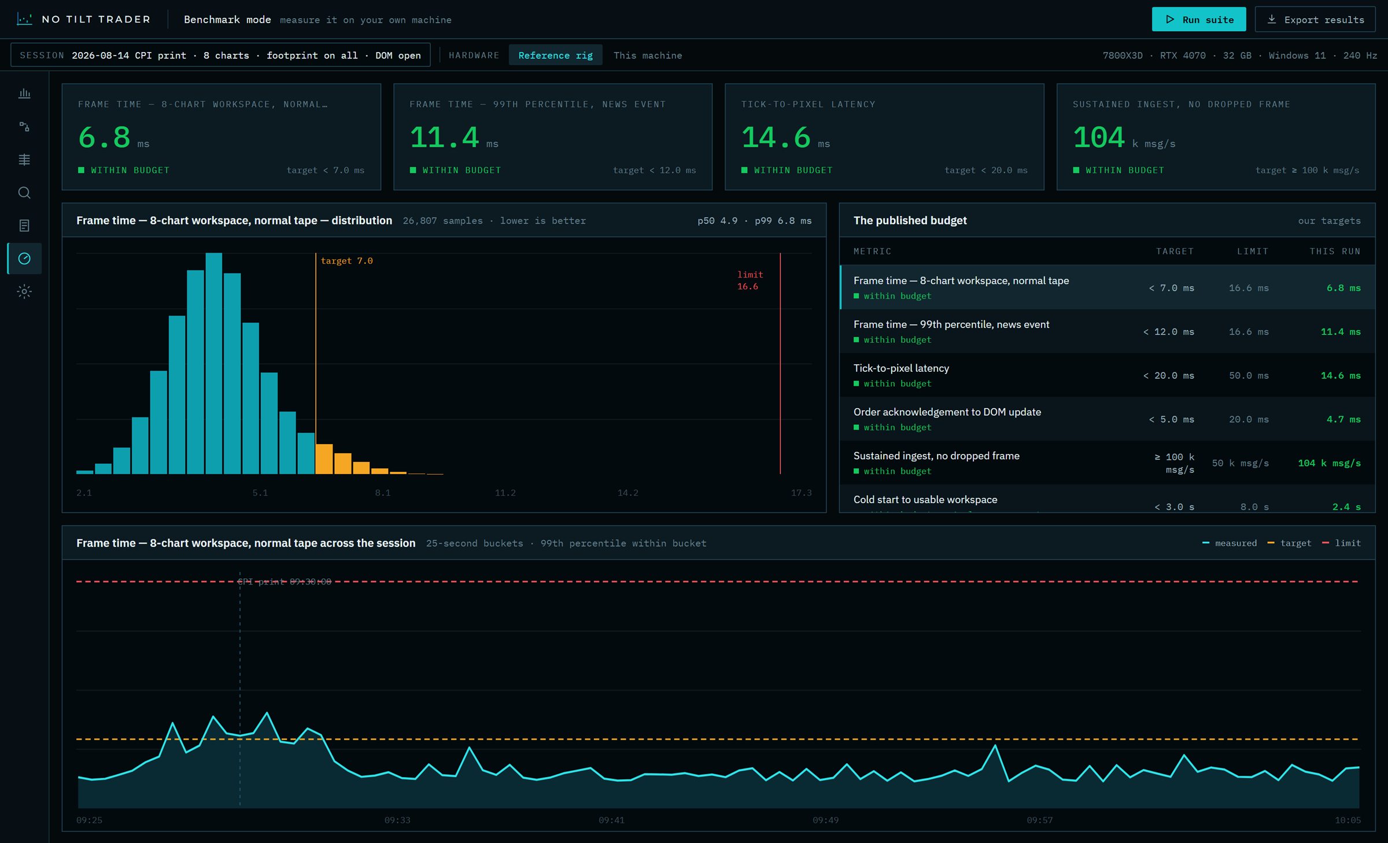Open the flow nodes sidebar icon
1388x843 pixels.
pyautogui.click(x=24, y=126)
